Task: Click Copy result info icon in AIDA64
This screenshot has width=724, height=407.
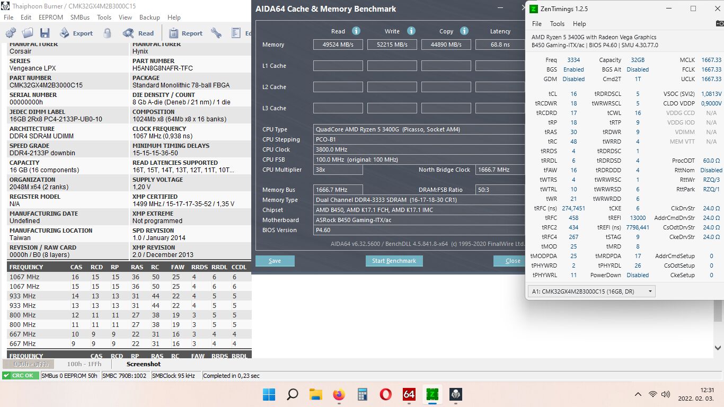Action: tap(464, 31)
